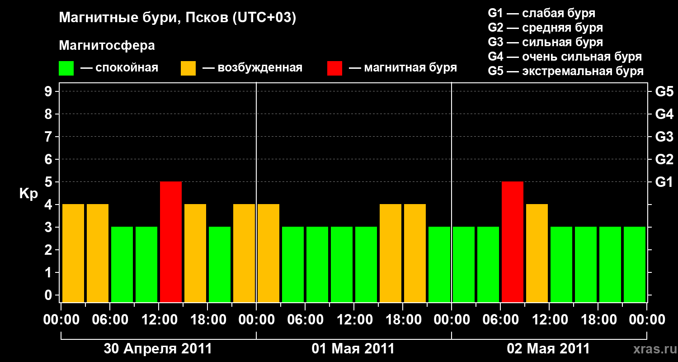Screen dimensions: 678x362
Task: Select the 15:00–18:00 orange bar on 30 Апреля
Action: [x=195, y=253]
